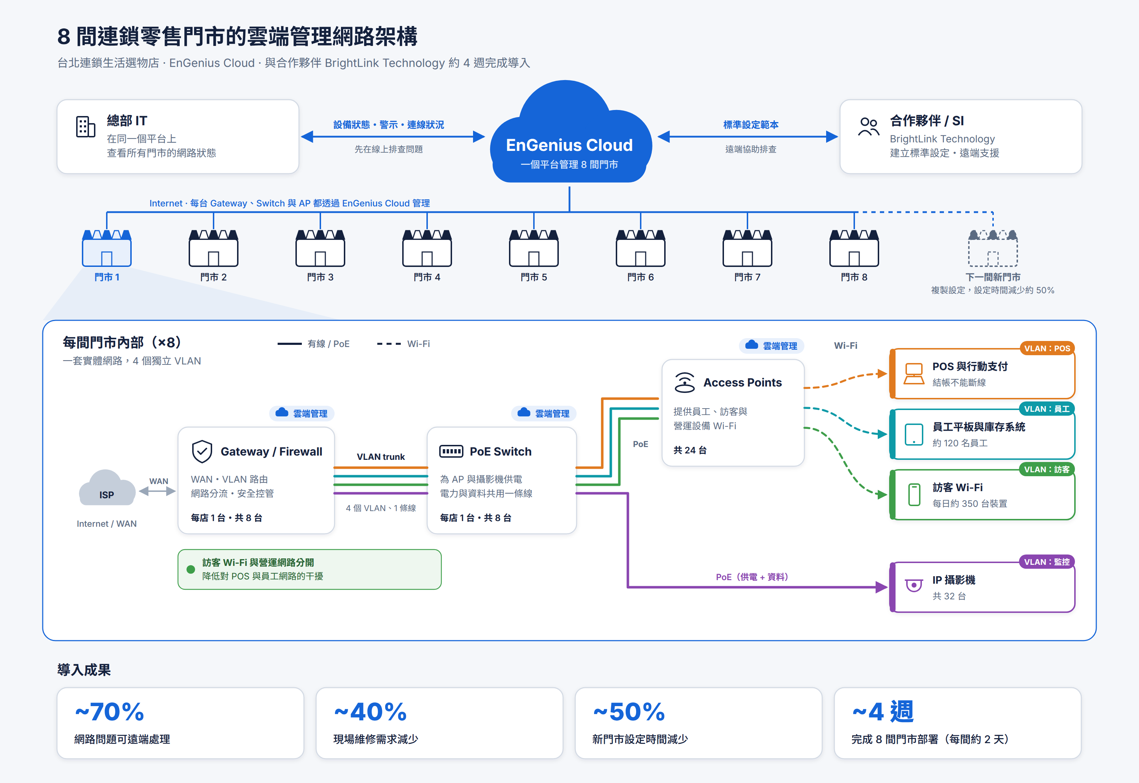Click the 每日約 350 台裝置 text
Screen dimensions: 1139x783
[x=969, y=503]
